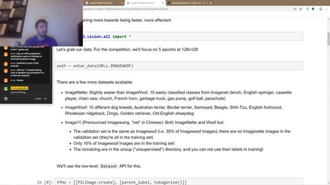330x185 pixels.
Task: Close the GitHub imagenette tab
Action: click(x=204, y=3)
